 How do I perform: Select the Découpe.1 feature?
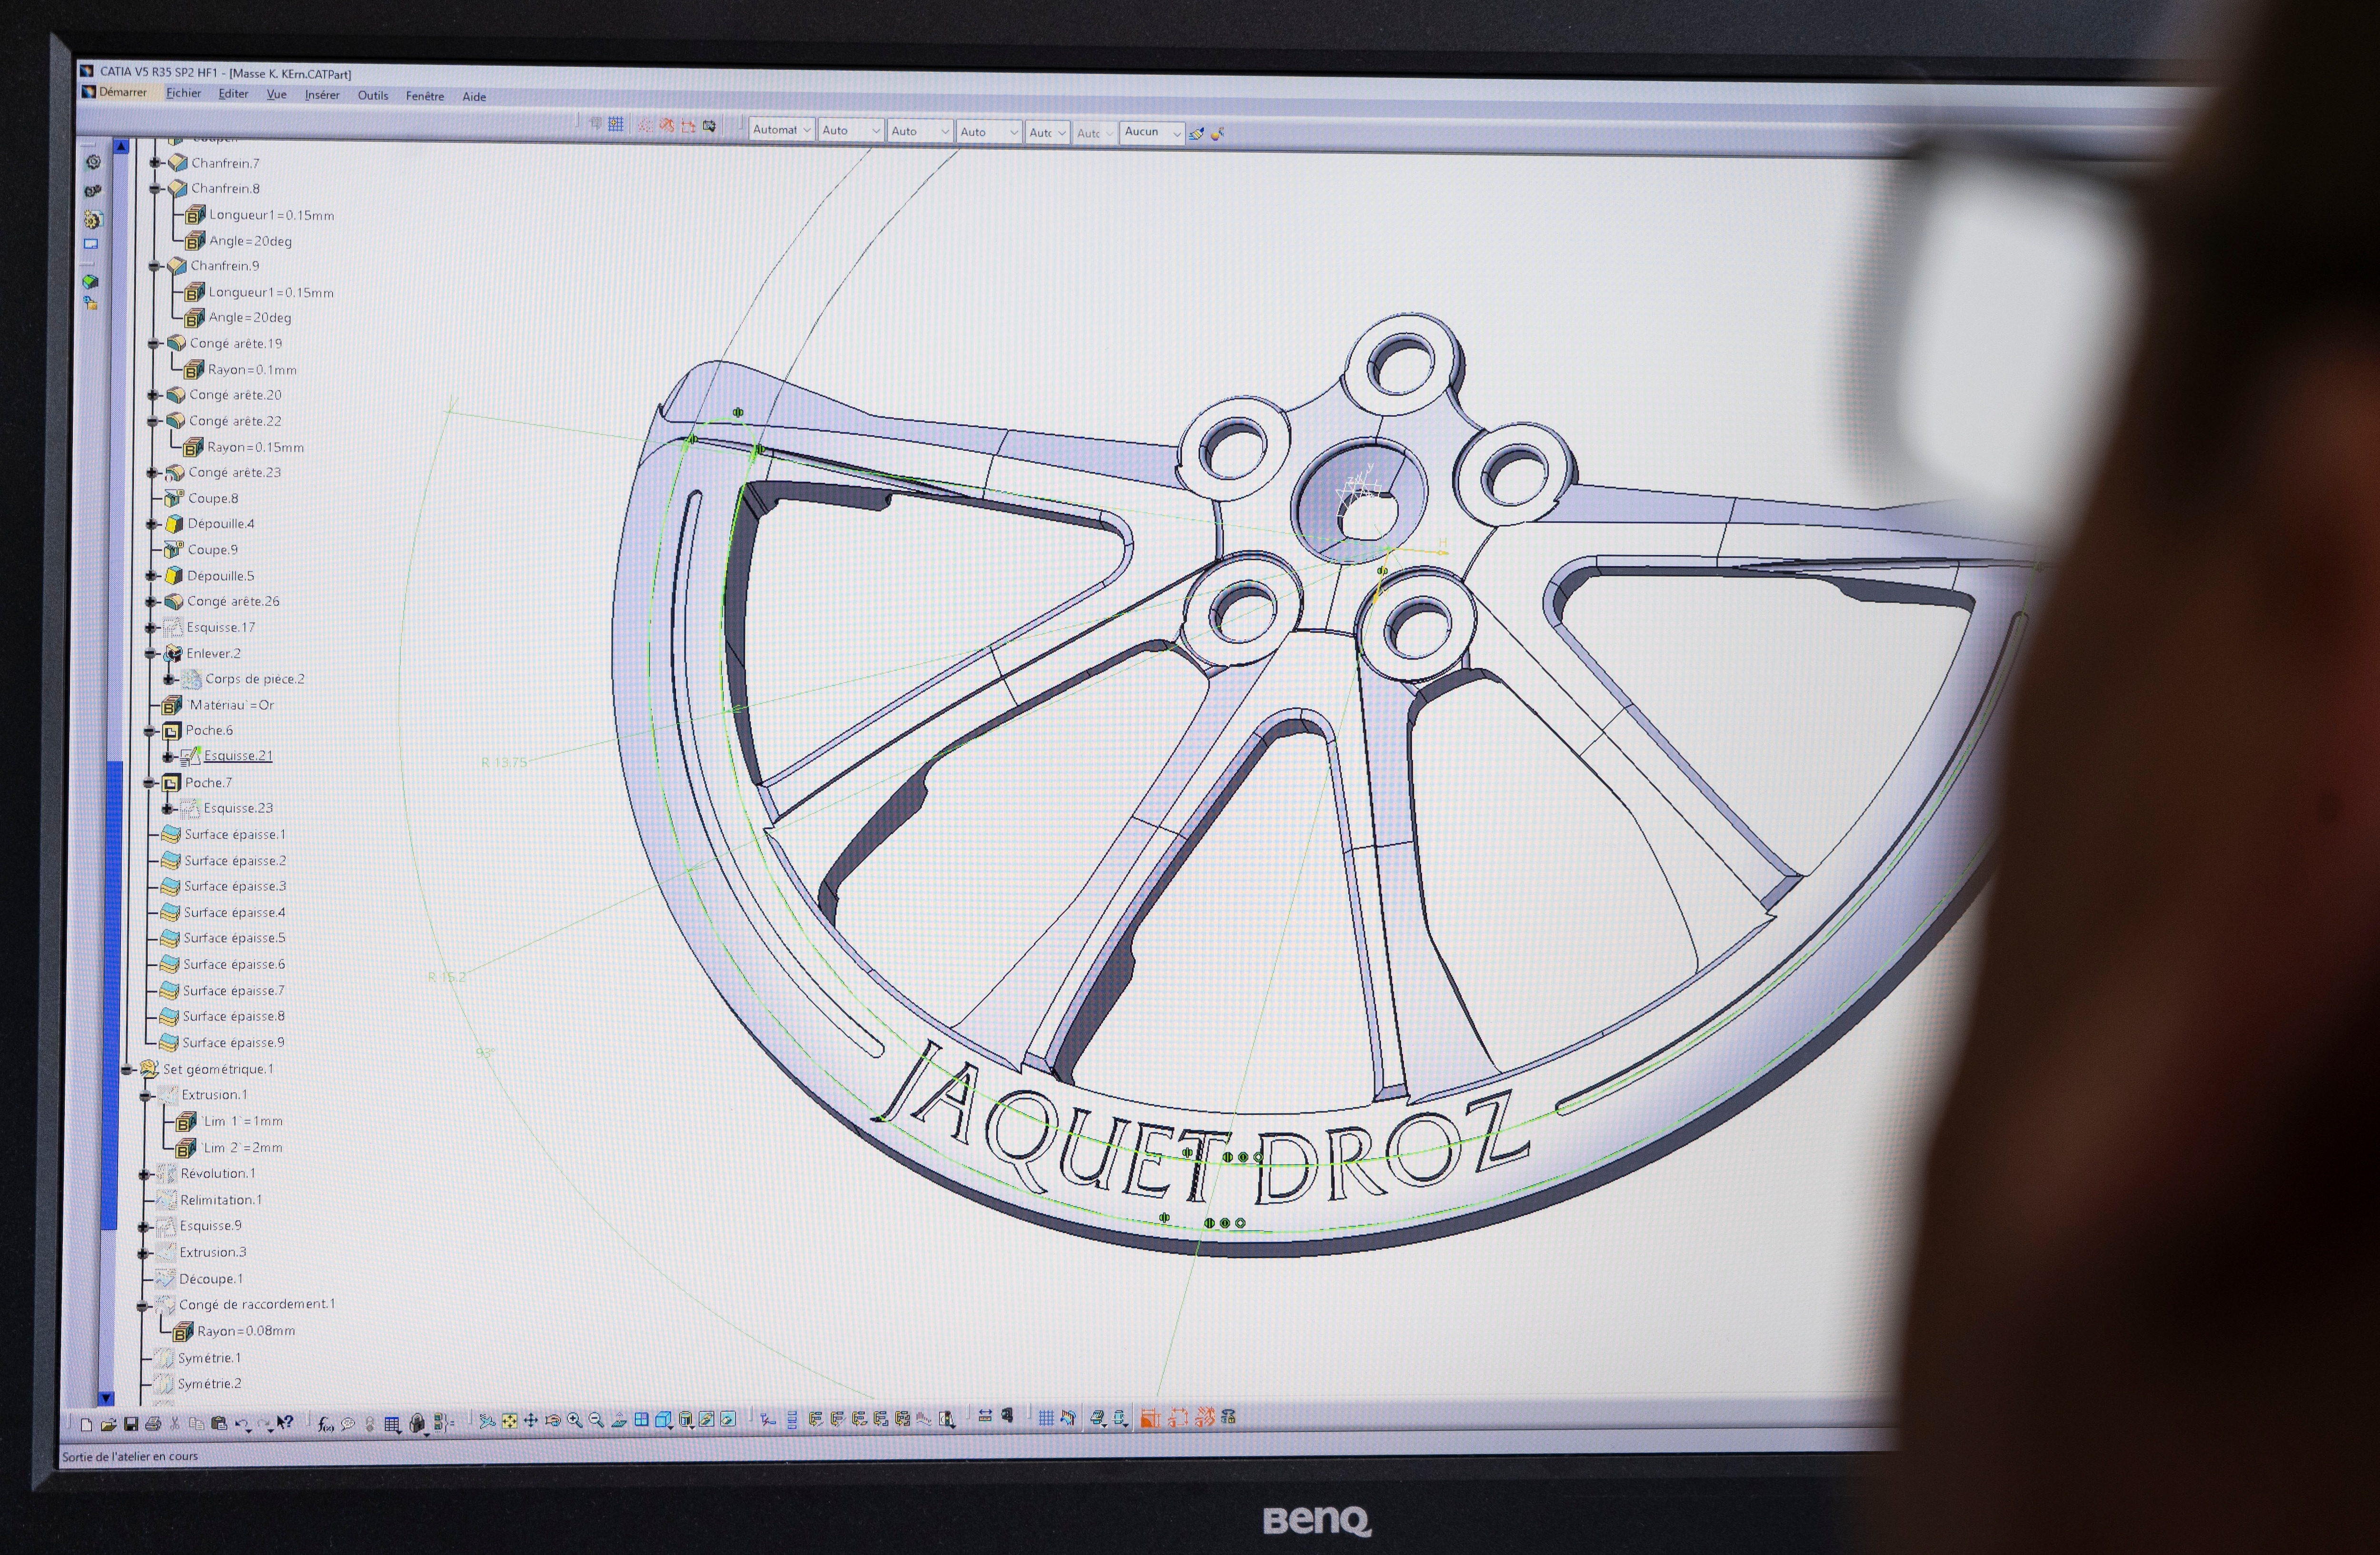point(211,1279)
